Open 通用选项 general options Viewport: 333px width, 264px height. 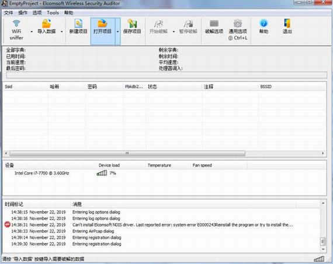238,30
